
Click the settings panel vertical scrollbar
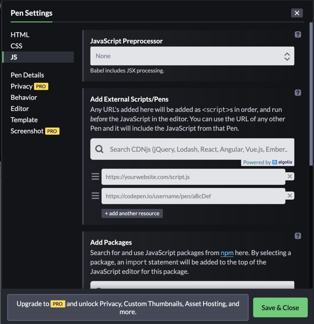311,95
